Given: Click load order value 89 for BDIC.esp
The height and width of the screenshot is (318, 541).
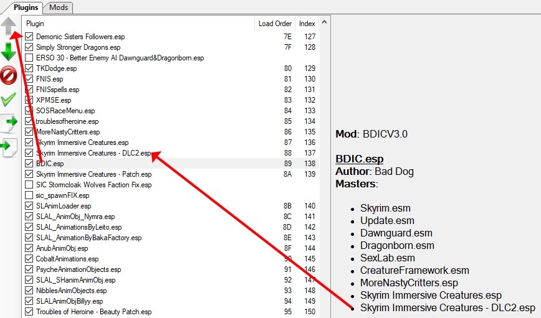Looking at the screenshot, I should [288, 164].
